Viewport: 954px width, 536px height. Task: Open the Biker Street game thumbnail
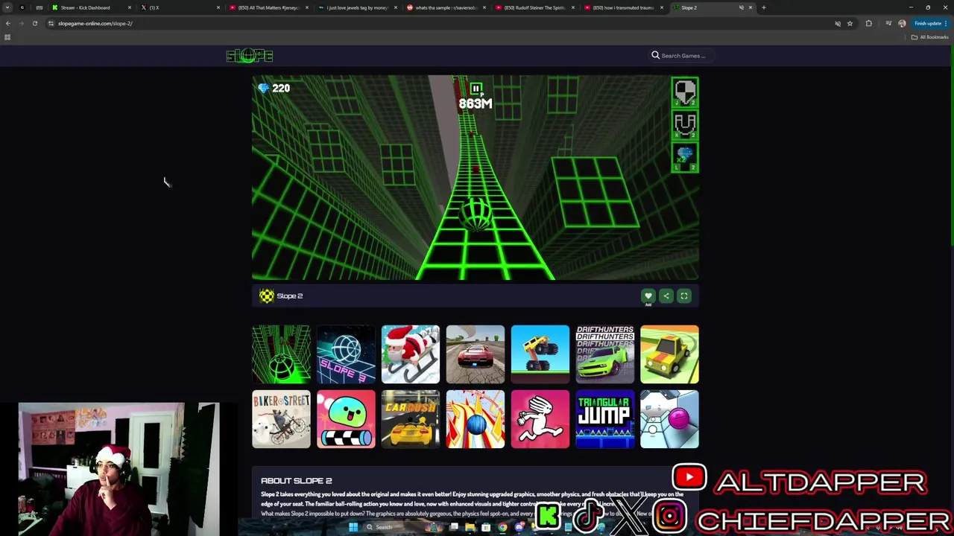click(281, 419)
